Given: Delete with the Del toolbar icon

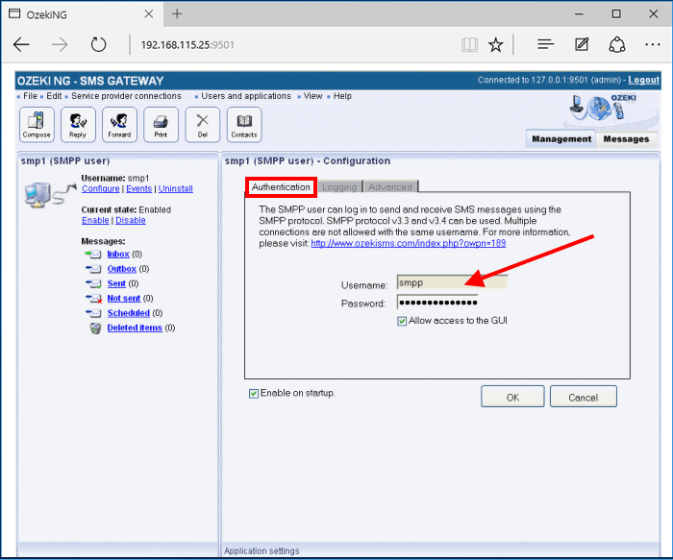Looking at the screenshot, I should coord(203,124).
